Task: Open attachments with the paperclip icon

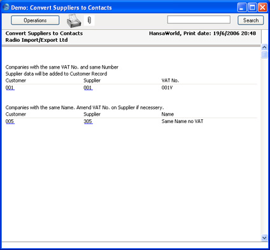Action: coord(89,20)
